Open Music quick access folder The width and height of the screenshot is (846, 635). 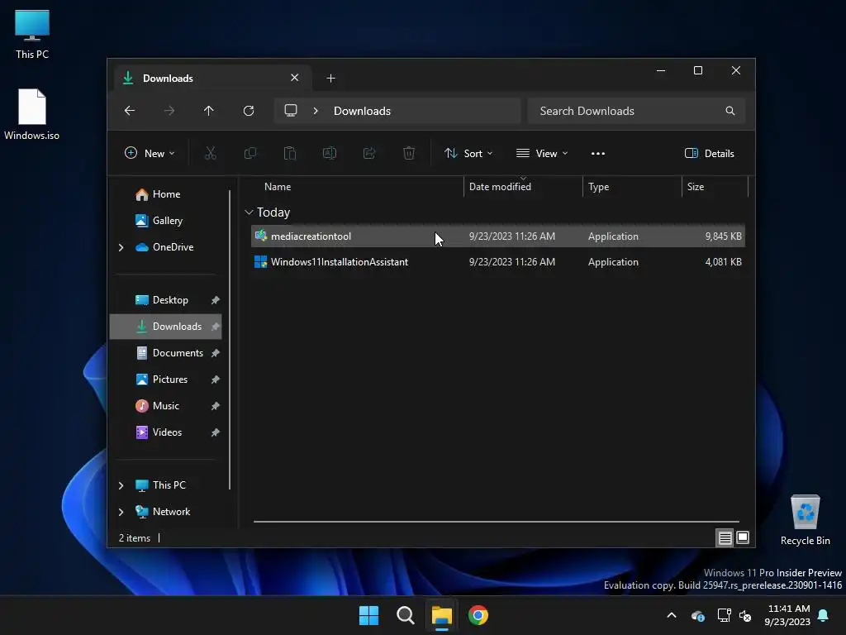158,406
